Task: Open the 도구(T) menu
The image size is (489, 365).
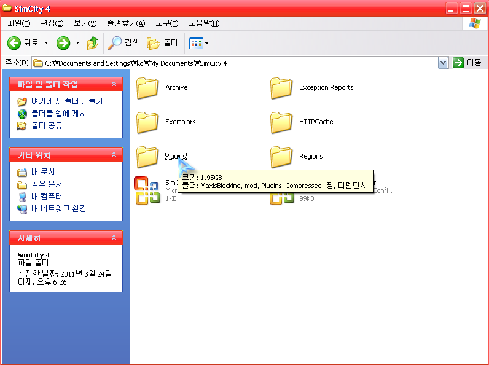Action: point(167,23)
